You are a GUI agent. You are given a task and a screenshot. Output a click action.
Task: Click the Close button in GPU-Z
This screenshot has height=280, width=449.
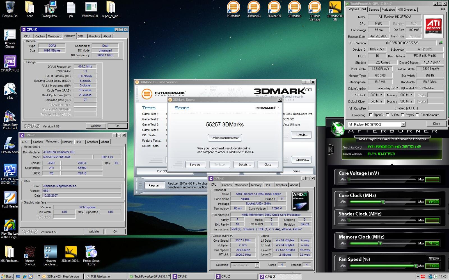pyautogui.click(x=436, y=124)
